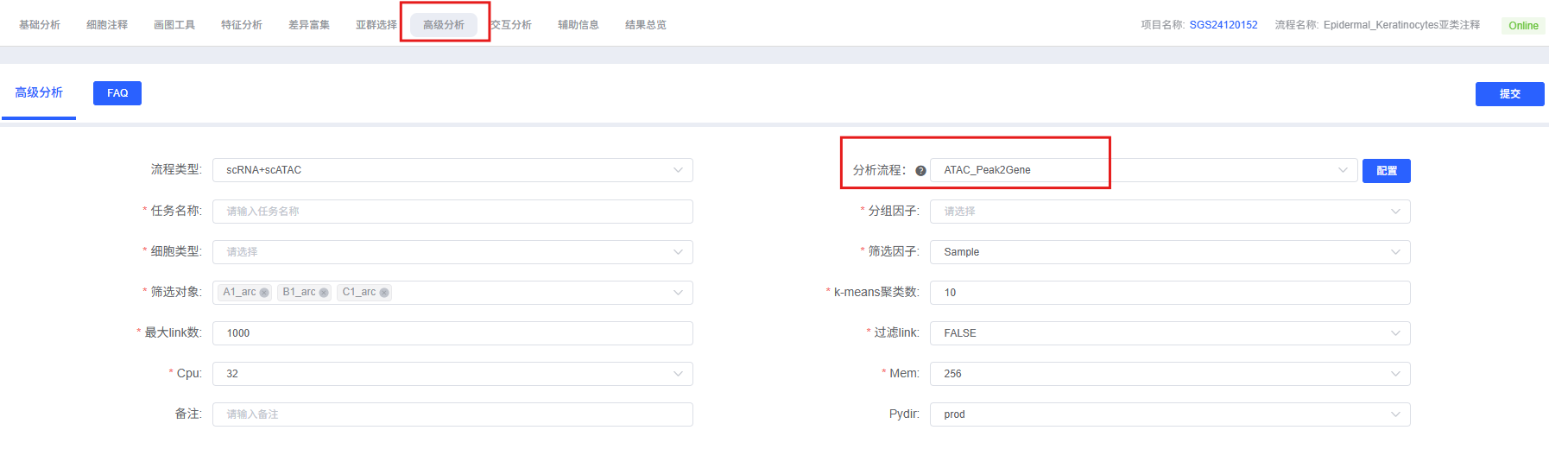Click the k-means聚类数 input field
Screen dimensions: 1549x449
1169,293
